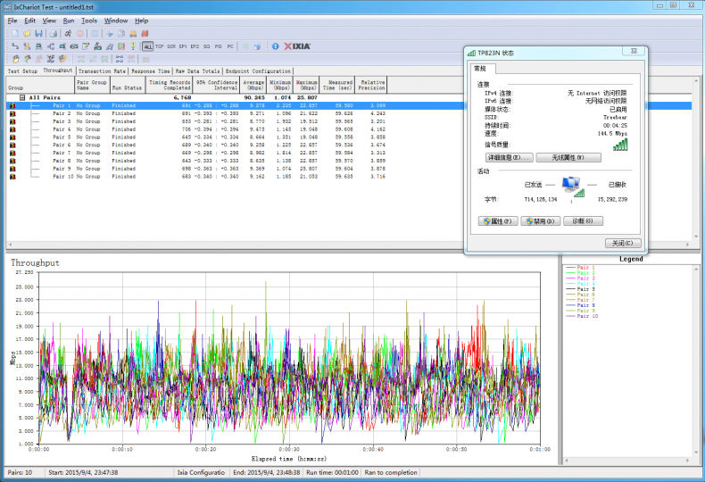Click the Paste clipboard icon

coord(133,33)
